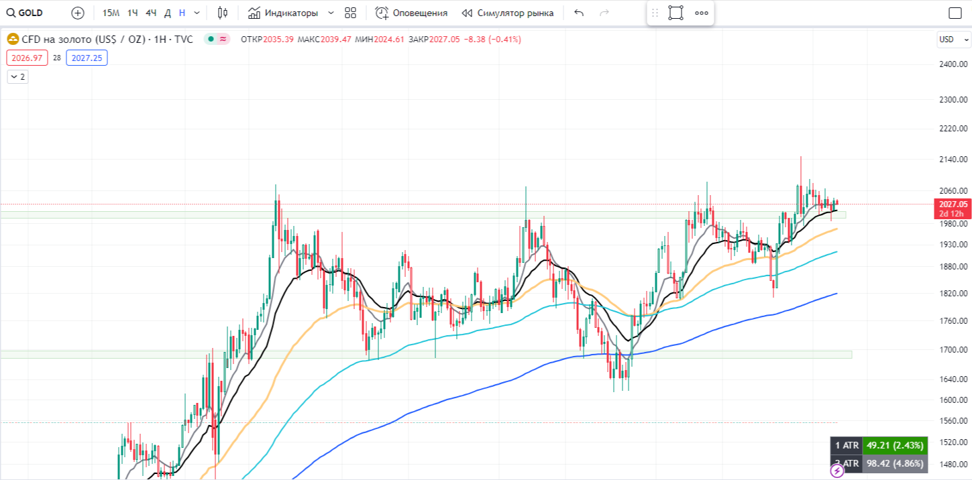Select the rectangle drawing tool
The image size is (972, 480).
click(x=676, y=13)
